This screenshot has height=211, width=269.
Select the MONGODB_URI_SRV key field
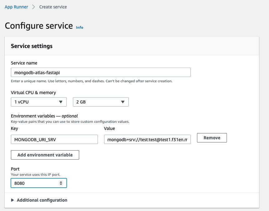click(x=54, y=140)
